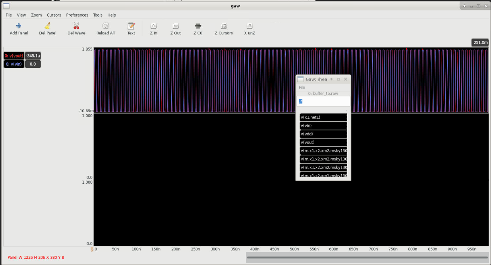This screenshot has height=265, width=491.
Task: Open the File menu
Action: tap(9, 15)
